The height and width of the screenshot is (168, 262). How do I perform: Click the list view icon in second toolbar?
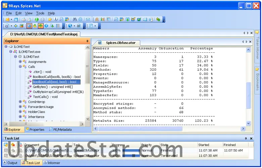pos(58,26)
